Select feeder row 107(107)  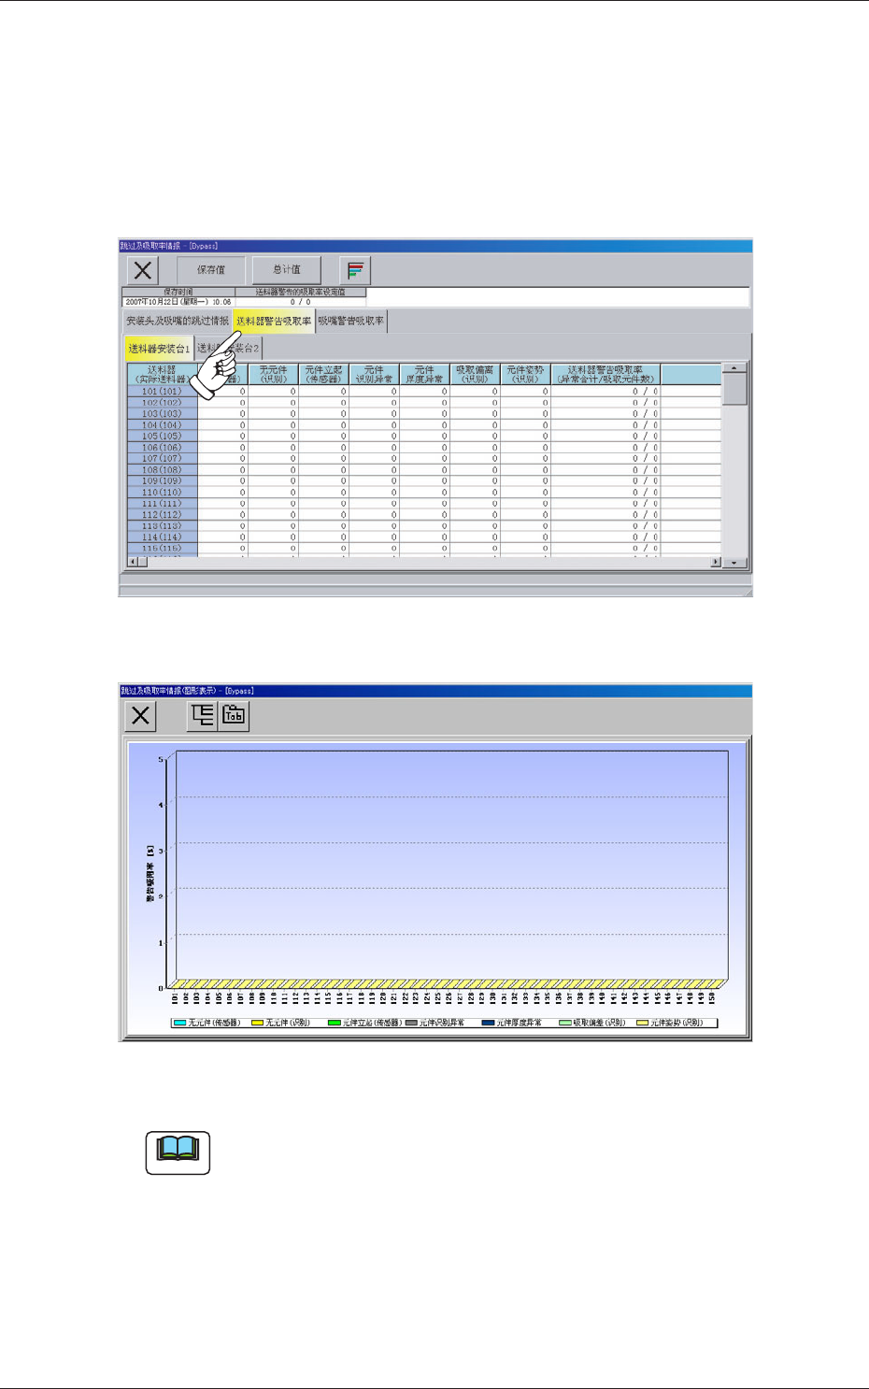point(163,459)
